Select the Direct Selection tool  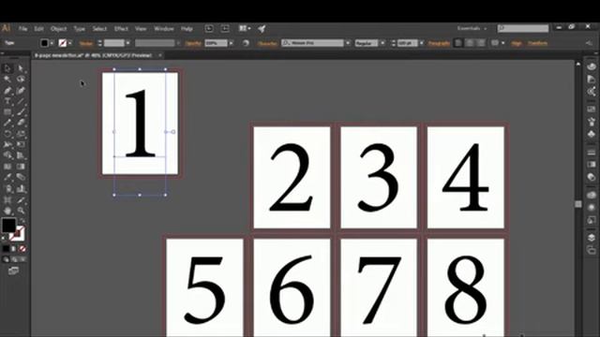21,68
